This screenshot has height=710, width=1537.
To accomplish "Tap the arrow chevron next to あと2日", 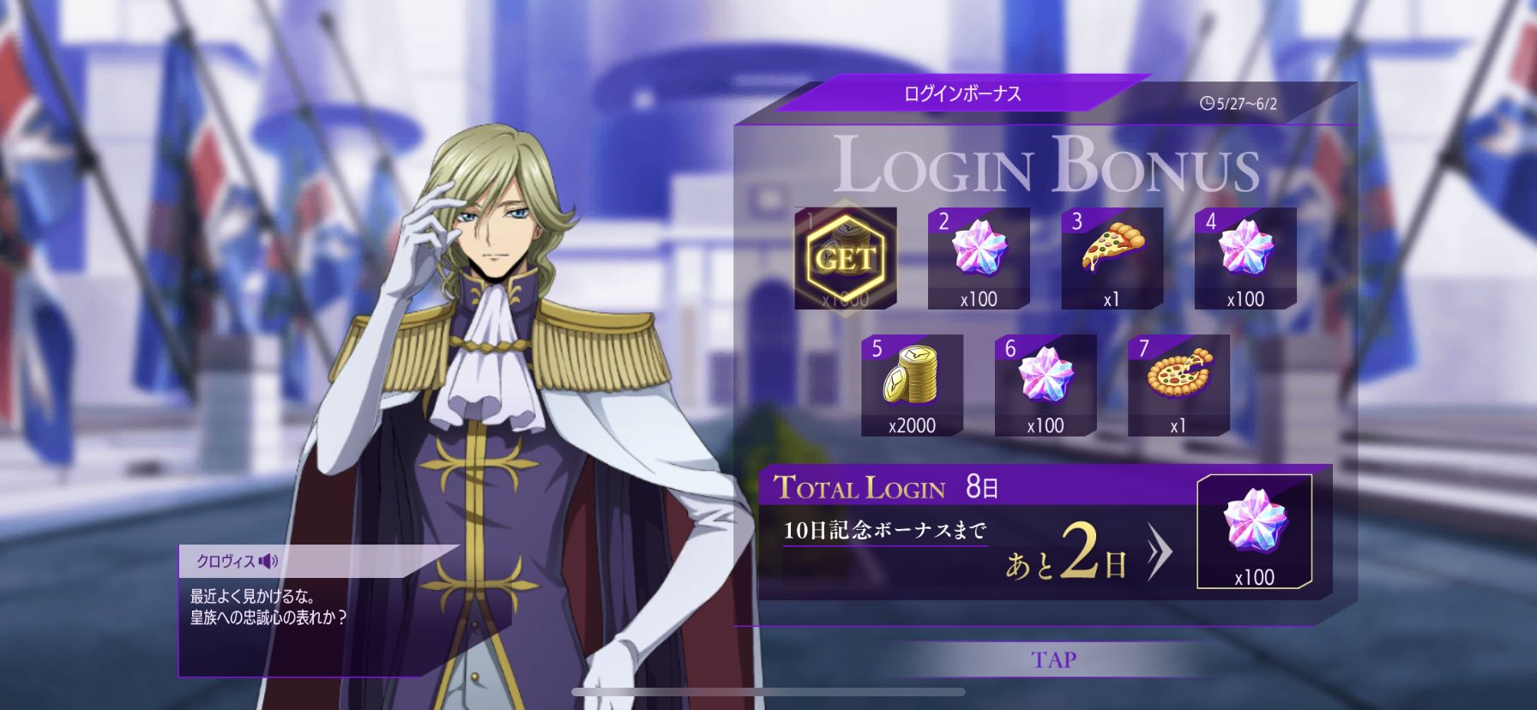I will [1160, 553].
